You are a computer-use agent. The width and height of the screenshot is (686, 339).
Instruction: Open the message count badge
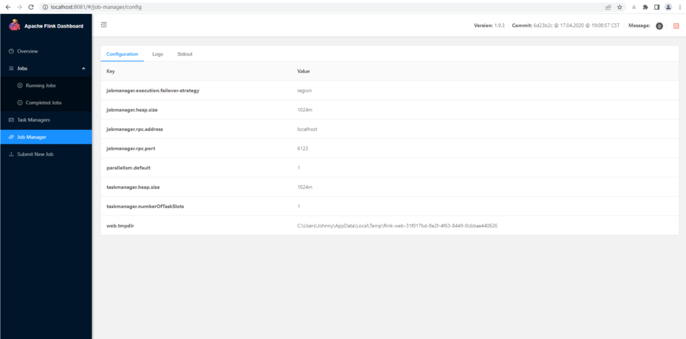point(659,26)
